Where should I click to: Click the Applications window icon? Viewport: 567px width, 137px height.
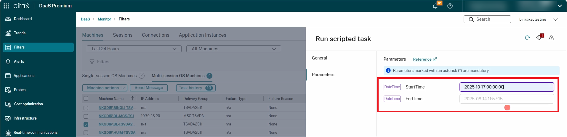tap(8, 76)
